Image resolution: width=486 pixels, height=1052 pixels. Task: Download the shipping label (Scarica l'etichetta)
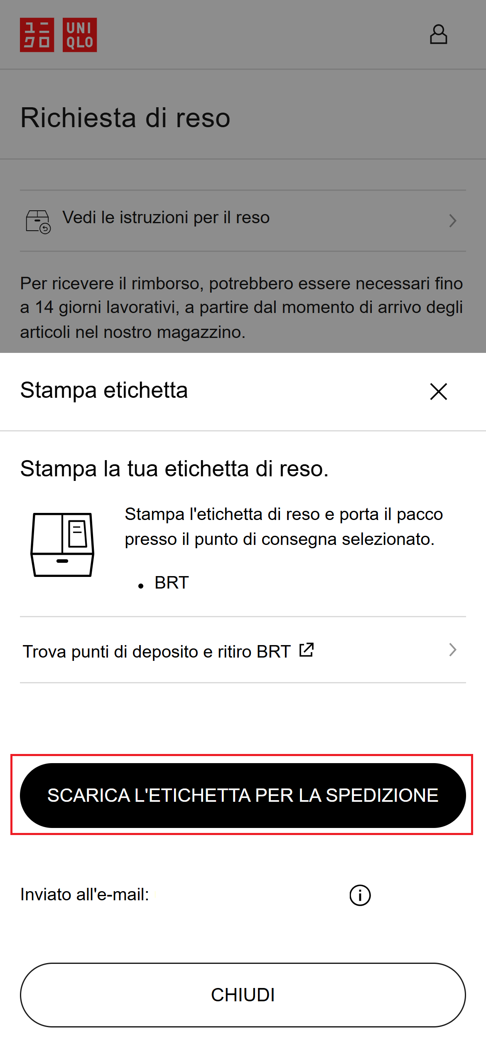pos(243,795)
